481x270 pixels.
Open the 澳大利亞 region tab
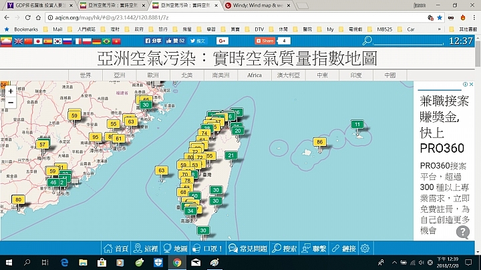(289, 75)
